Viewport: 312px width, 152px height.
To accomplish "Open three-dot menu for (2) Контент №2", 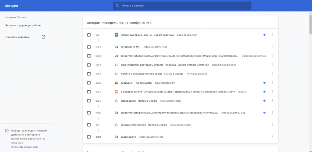I will [272, 47].
